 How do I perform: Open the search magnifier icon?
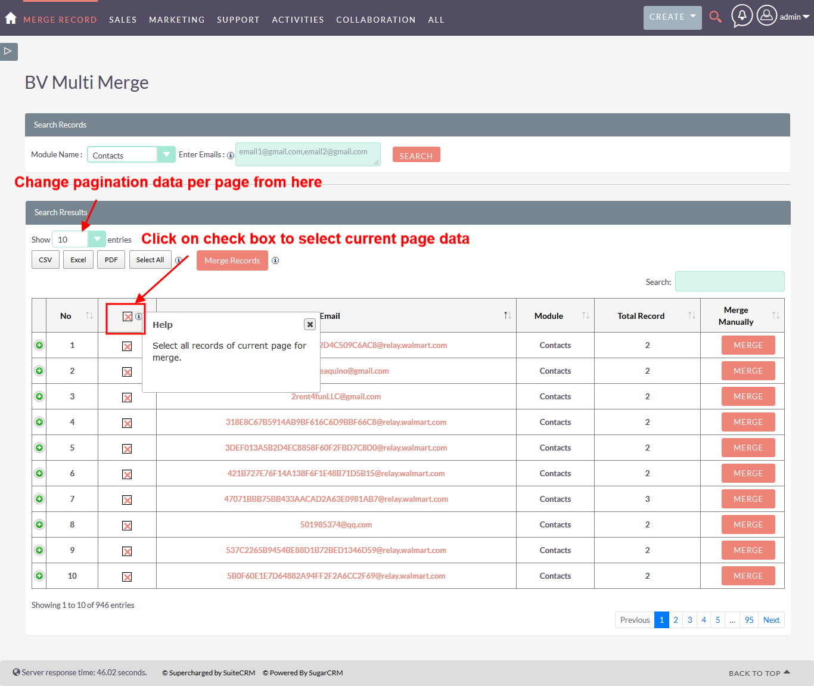[716, 17]
